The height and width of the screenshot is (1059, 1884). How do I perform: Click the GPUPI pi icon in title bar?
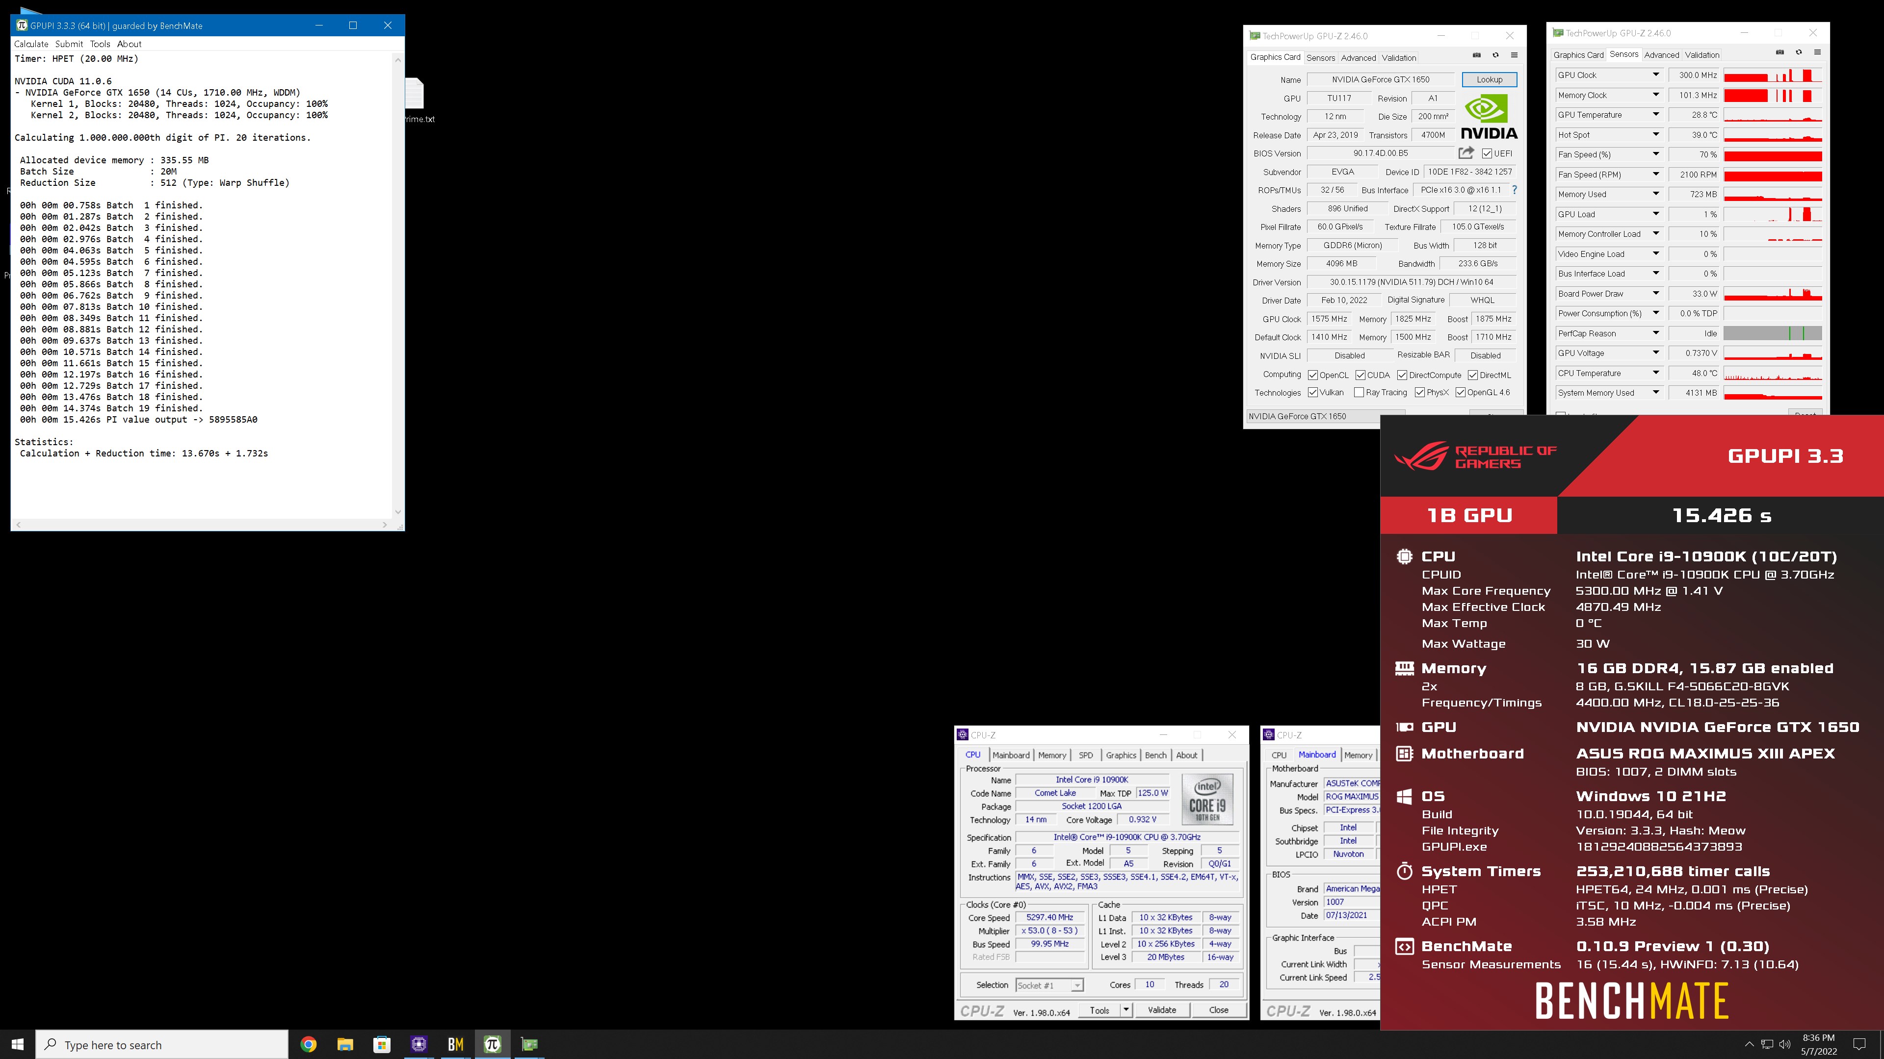click(x=22, y=25)
